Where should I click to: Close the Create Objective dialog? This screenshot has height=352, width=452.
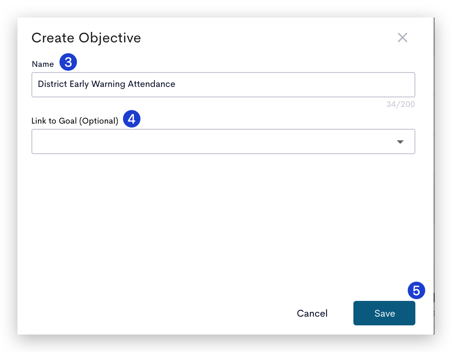[x=402, y=38]
